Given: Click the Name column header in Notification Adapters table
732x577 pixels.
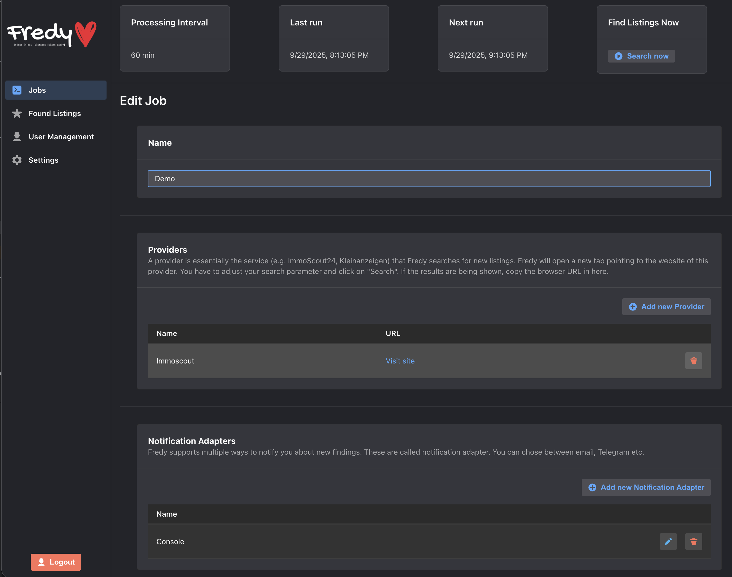Looking at the screenshot, I should point(167,514).
